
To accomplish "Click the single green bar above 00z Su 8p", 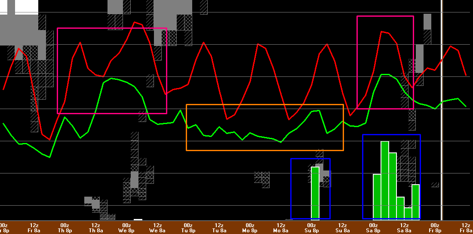I will point(315,192).
